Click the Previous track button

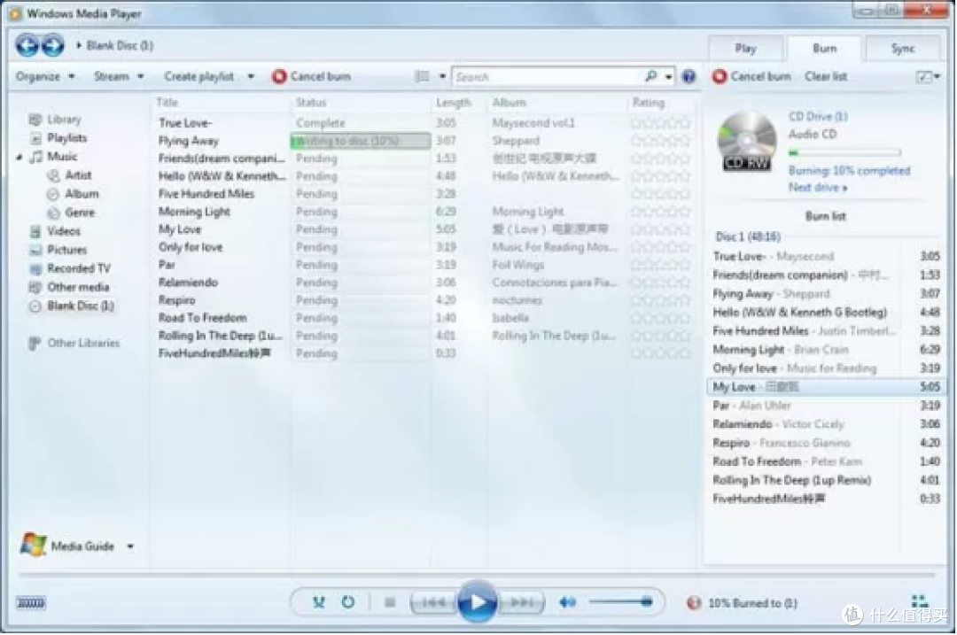[433, 602]
